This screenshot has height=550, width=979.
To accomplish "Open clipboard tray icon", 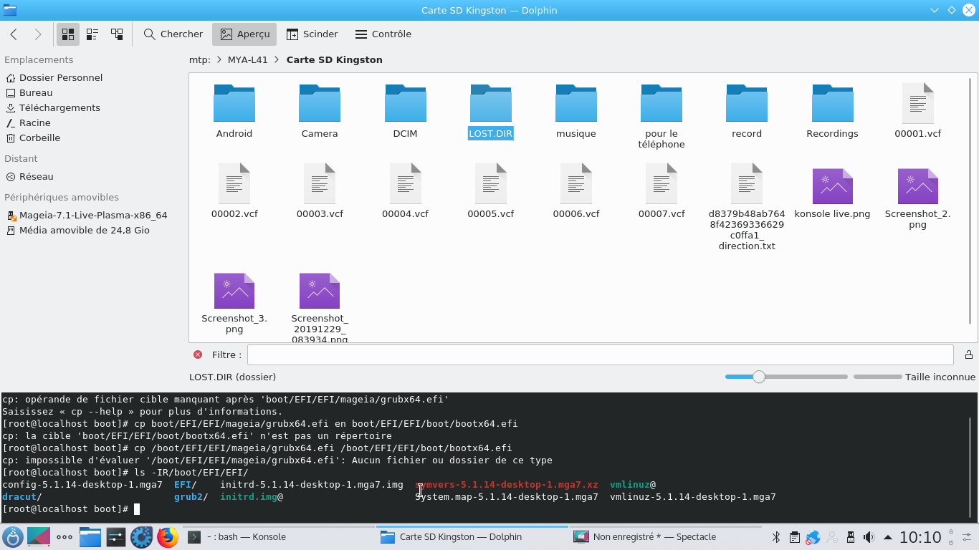I will (794, 537).
